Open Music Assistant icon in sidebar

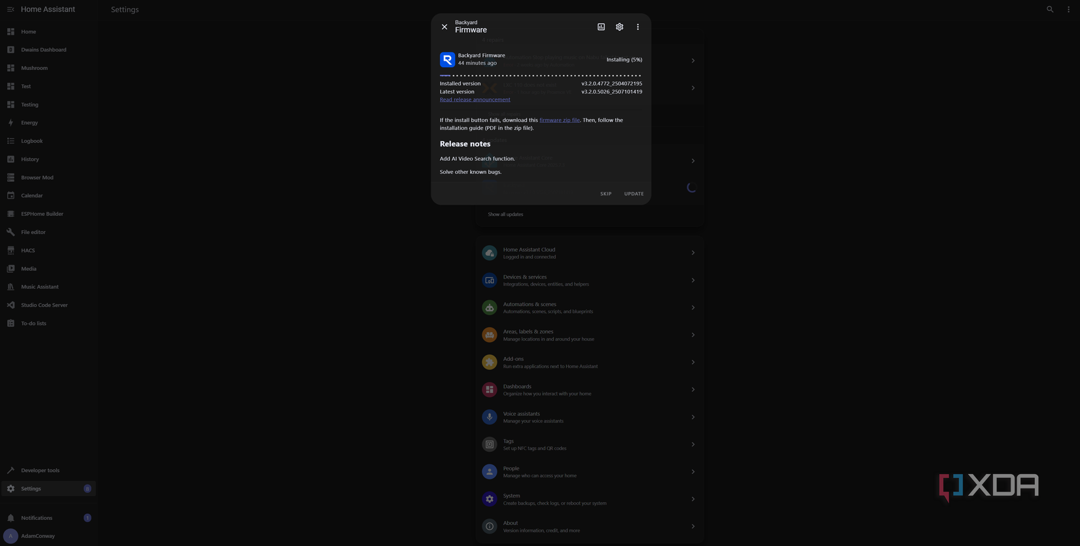pyautogui.click(x=10, y=286)
